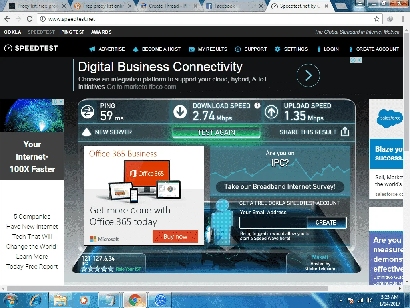Click the volume speaker icon in tray
Viewport: 410px width, 308px height.
point(370,300)
